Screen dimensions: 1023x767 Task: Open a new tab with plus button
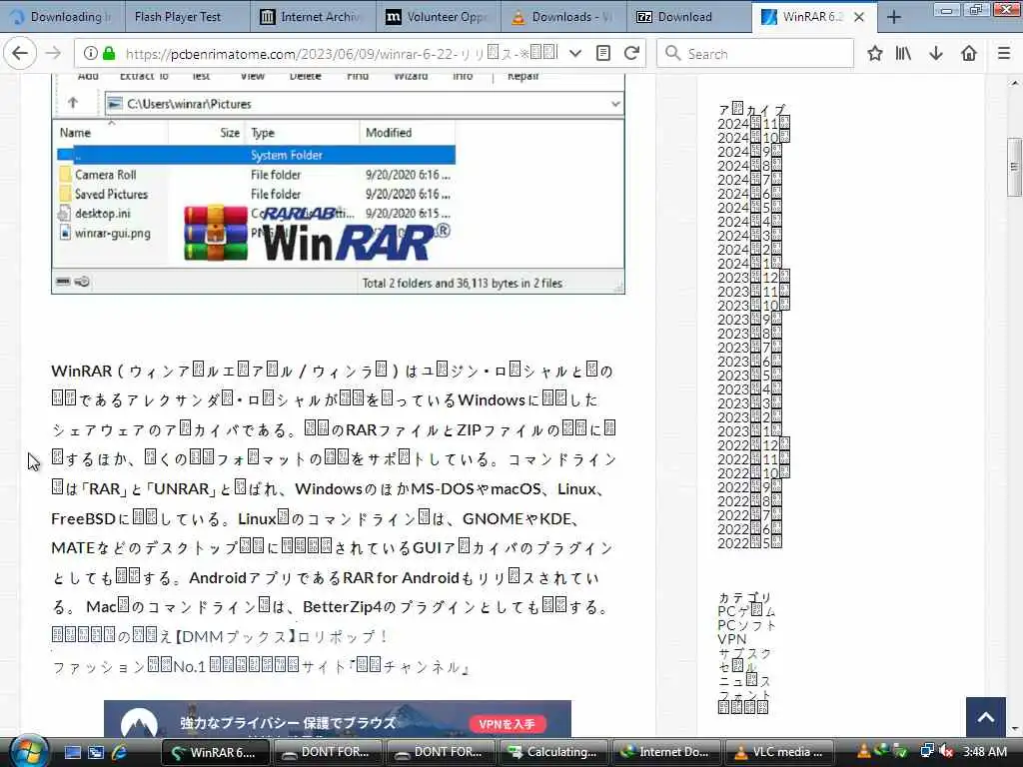coord(894,17)
